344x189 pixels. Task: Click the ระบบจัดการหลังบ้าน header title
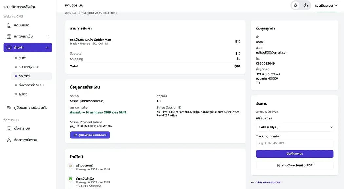20,7
